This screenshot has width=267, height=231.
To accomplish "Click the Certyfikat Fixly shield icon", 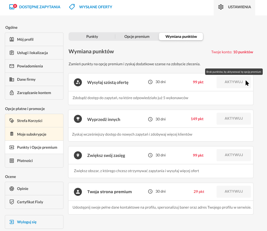I will (x=11, y=202).
